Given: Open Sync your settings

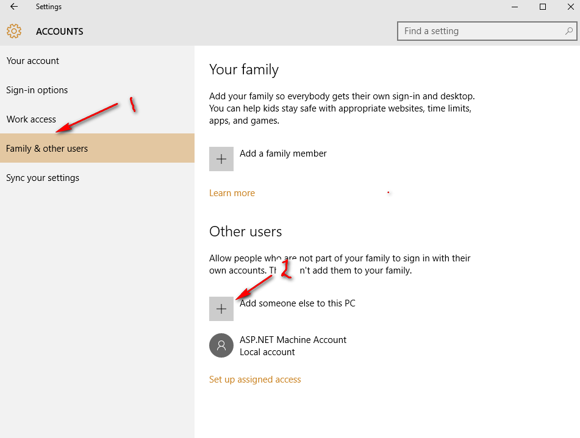Looking at the screenshot, I should 43,178.
